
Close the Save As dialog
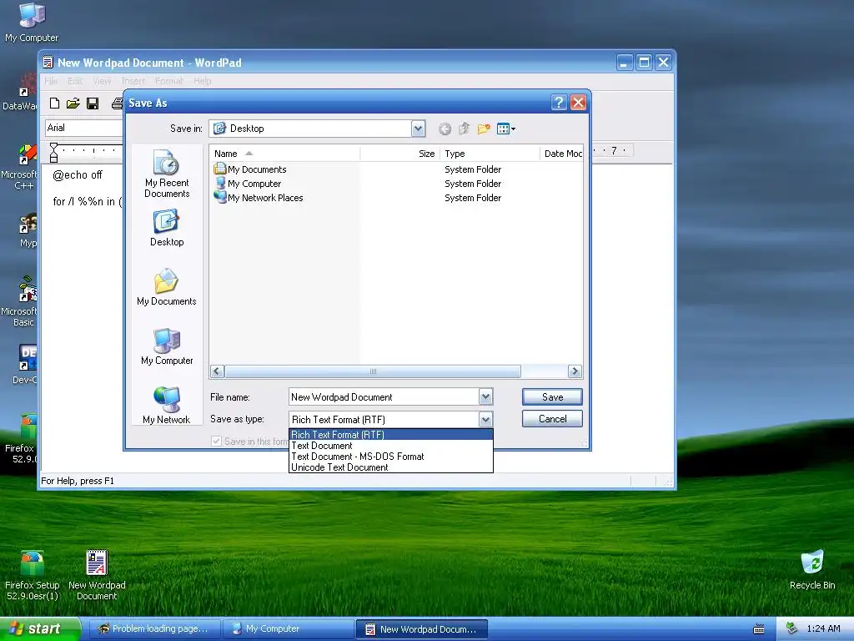point(579,103)
